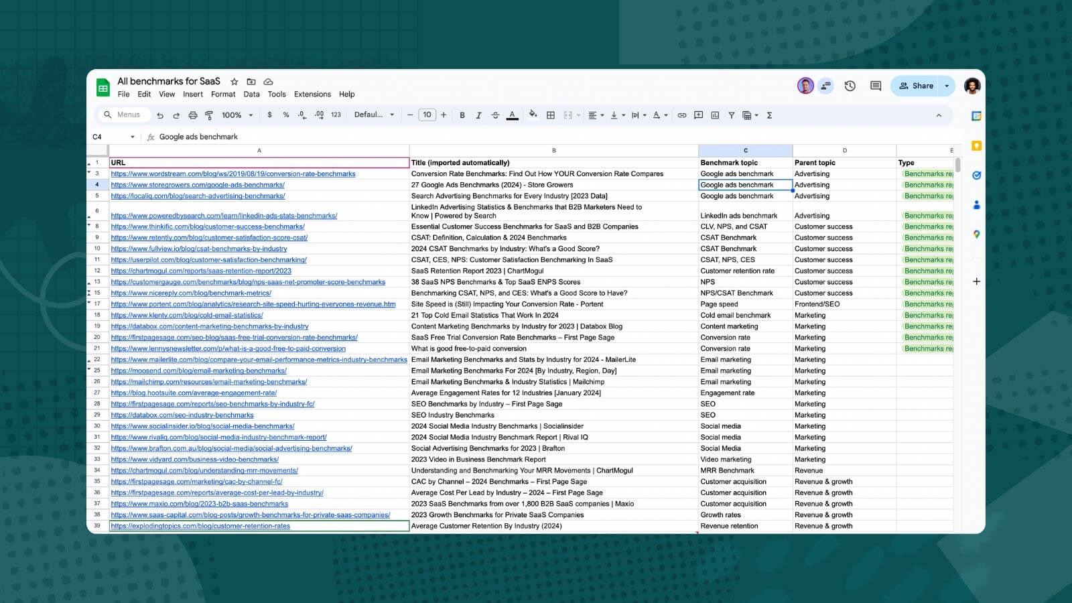Toggle strikethrough formatting
The image size is (1072, 603).
495,115
